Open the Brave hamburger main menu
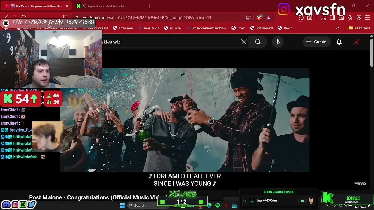 [368, 17]
